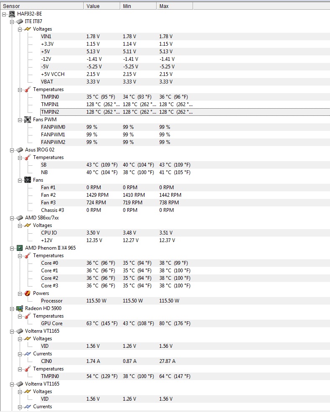Click the computer icon beside HAF932-BE

(x=12, y=14)
